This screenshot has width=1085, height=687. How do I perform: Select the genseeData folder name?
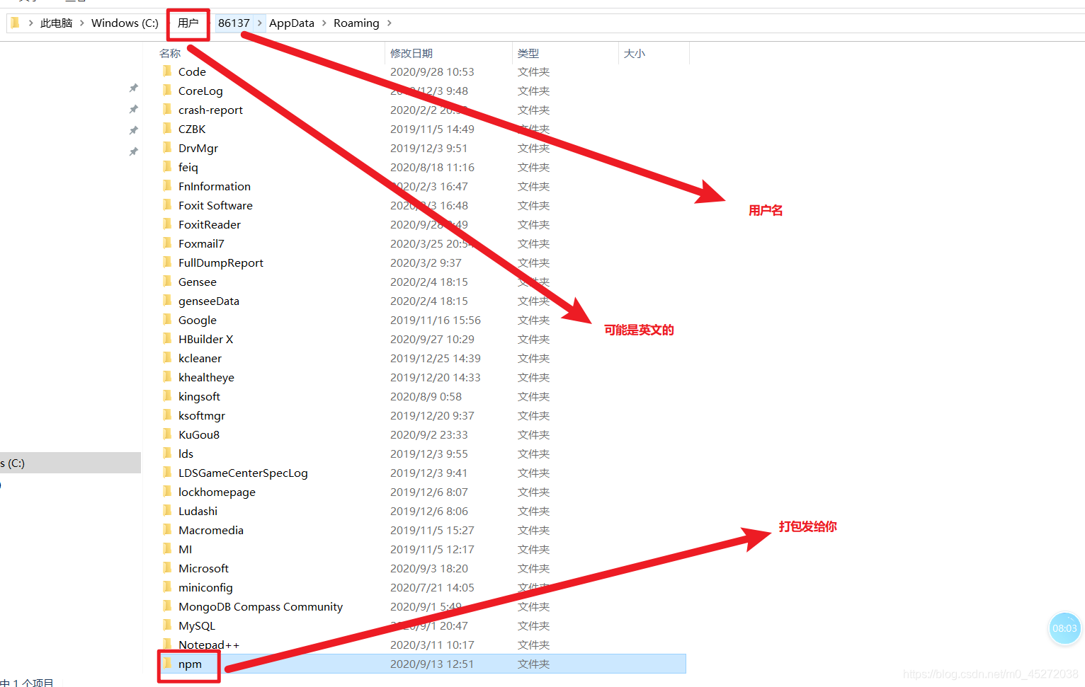(x=209, y=301)
